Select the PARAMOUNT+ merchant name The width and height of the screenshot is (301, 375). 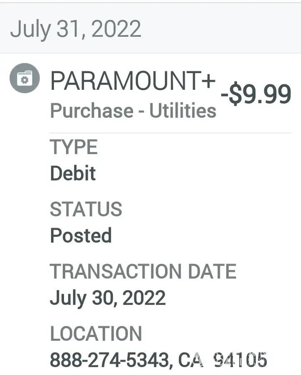(133, 81)
